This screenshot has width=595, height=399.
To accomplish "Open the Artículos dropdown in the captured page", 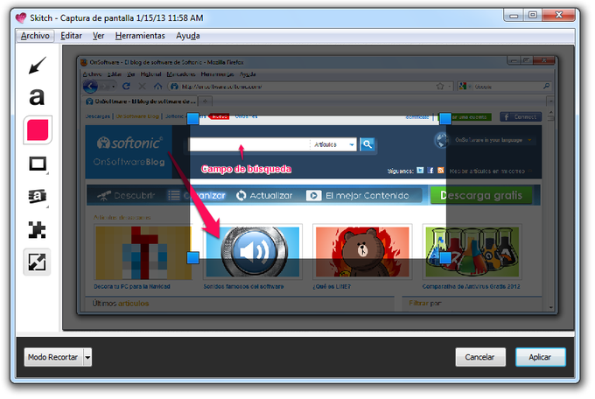I will [333, 144].
